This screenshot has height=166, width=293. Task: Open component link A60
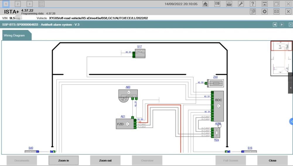(128, 87)
